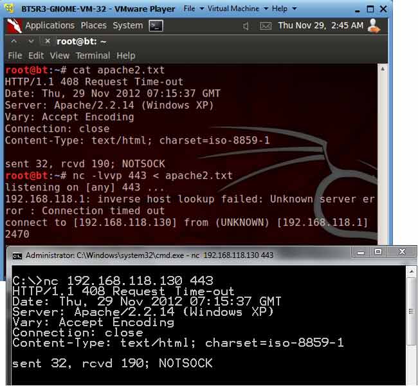Maximize the cmd.exe window
This screenshot has height=386, width=418.
[377, 252]
